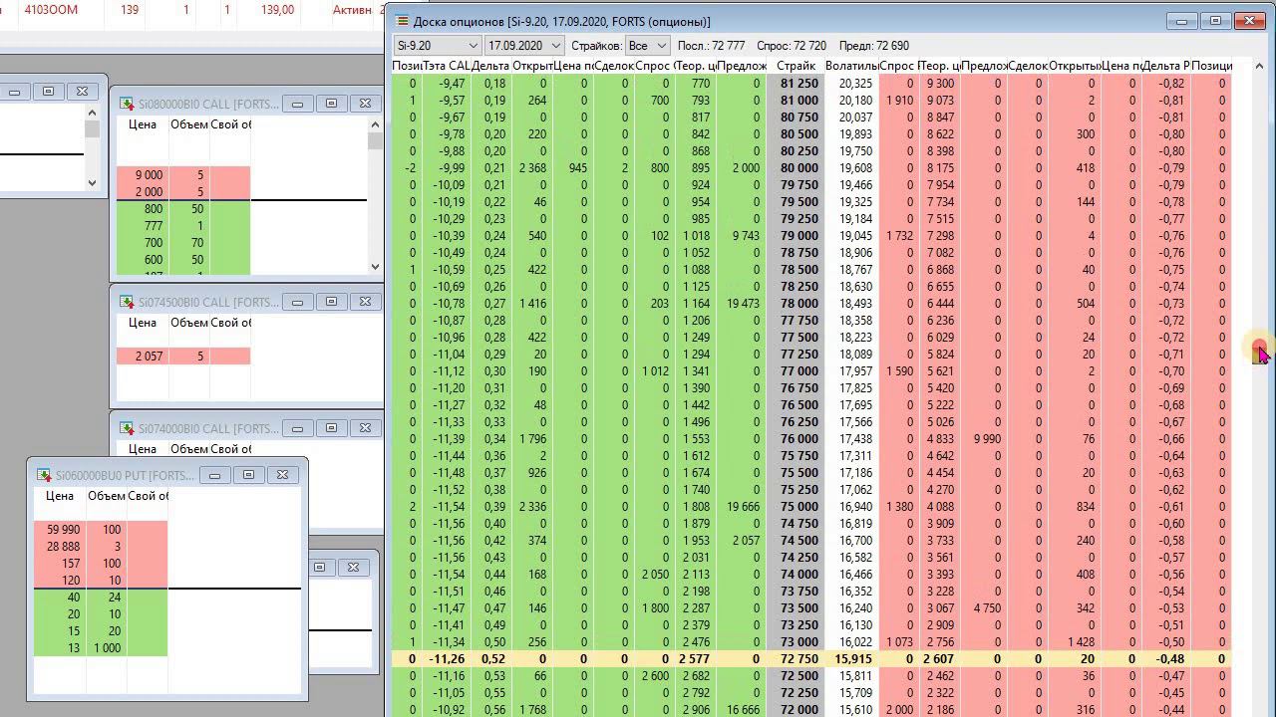Click put bid 1 910 in strike 81 000 row
The width and height of the screenshot is (1276, 717).
click(x=898, y=101)
